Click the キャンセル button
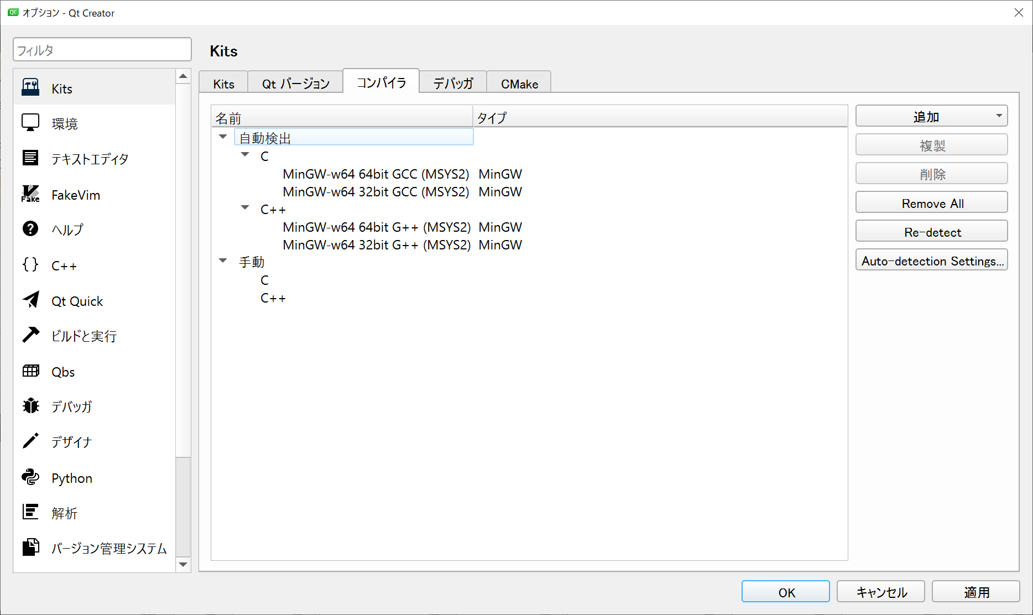1033x615 pixels. 881,592
